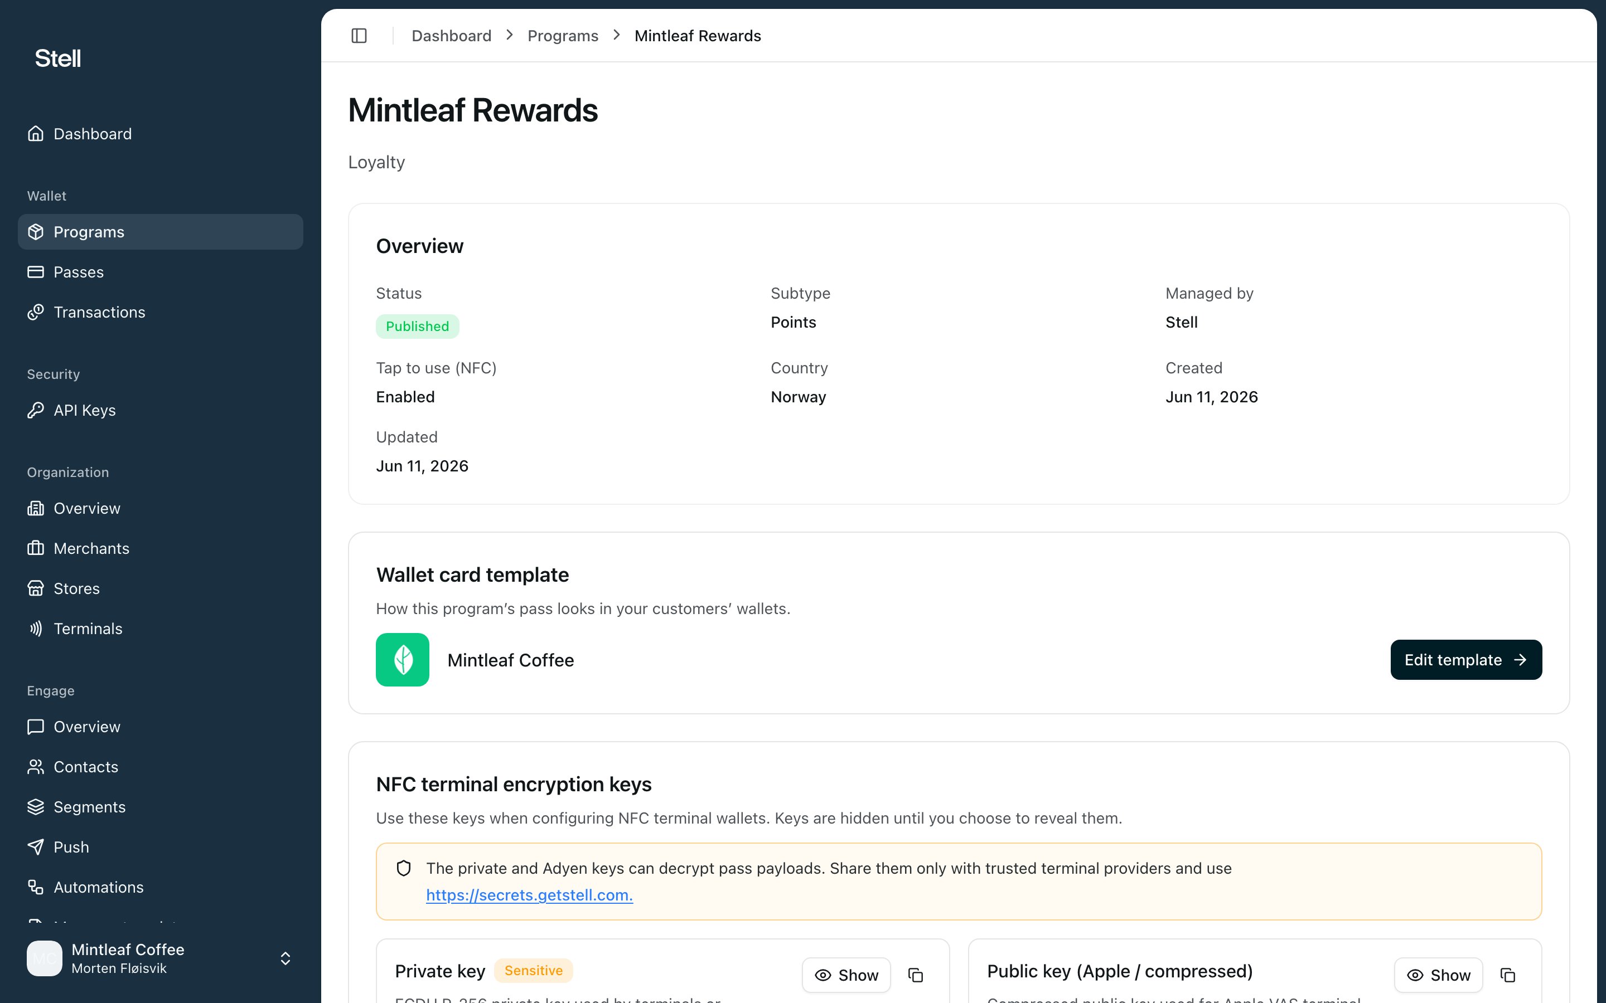This screenshot has width=1606, height=1003.
Task: Open Passes in the sidebar
Action: [160, 272]
